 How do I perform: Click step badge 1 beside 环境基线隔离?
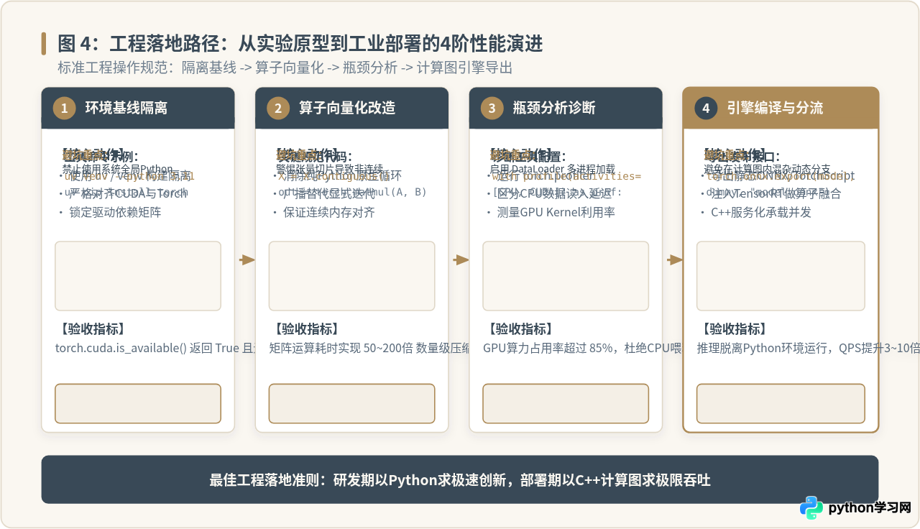65,109
